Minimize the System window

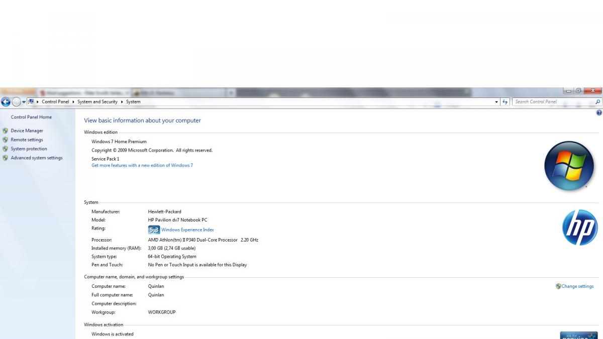coord(568,91)
